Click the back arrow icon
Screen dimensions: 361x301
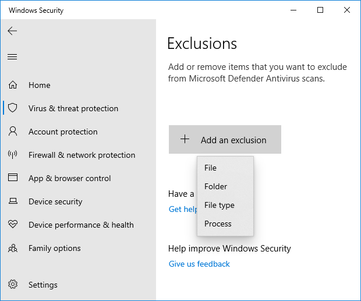click(12, 31)
